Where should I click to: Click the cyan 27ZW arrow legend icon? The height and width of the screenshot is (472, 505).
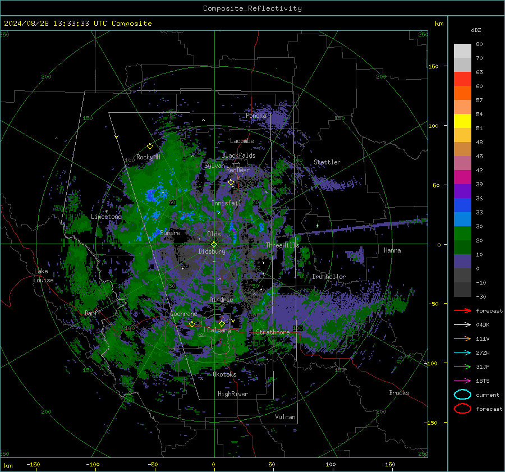pyautogui.click(x=462, y=353)
